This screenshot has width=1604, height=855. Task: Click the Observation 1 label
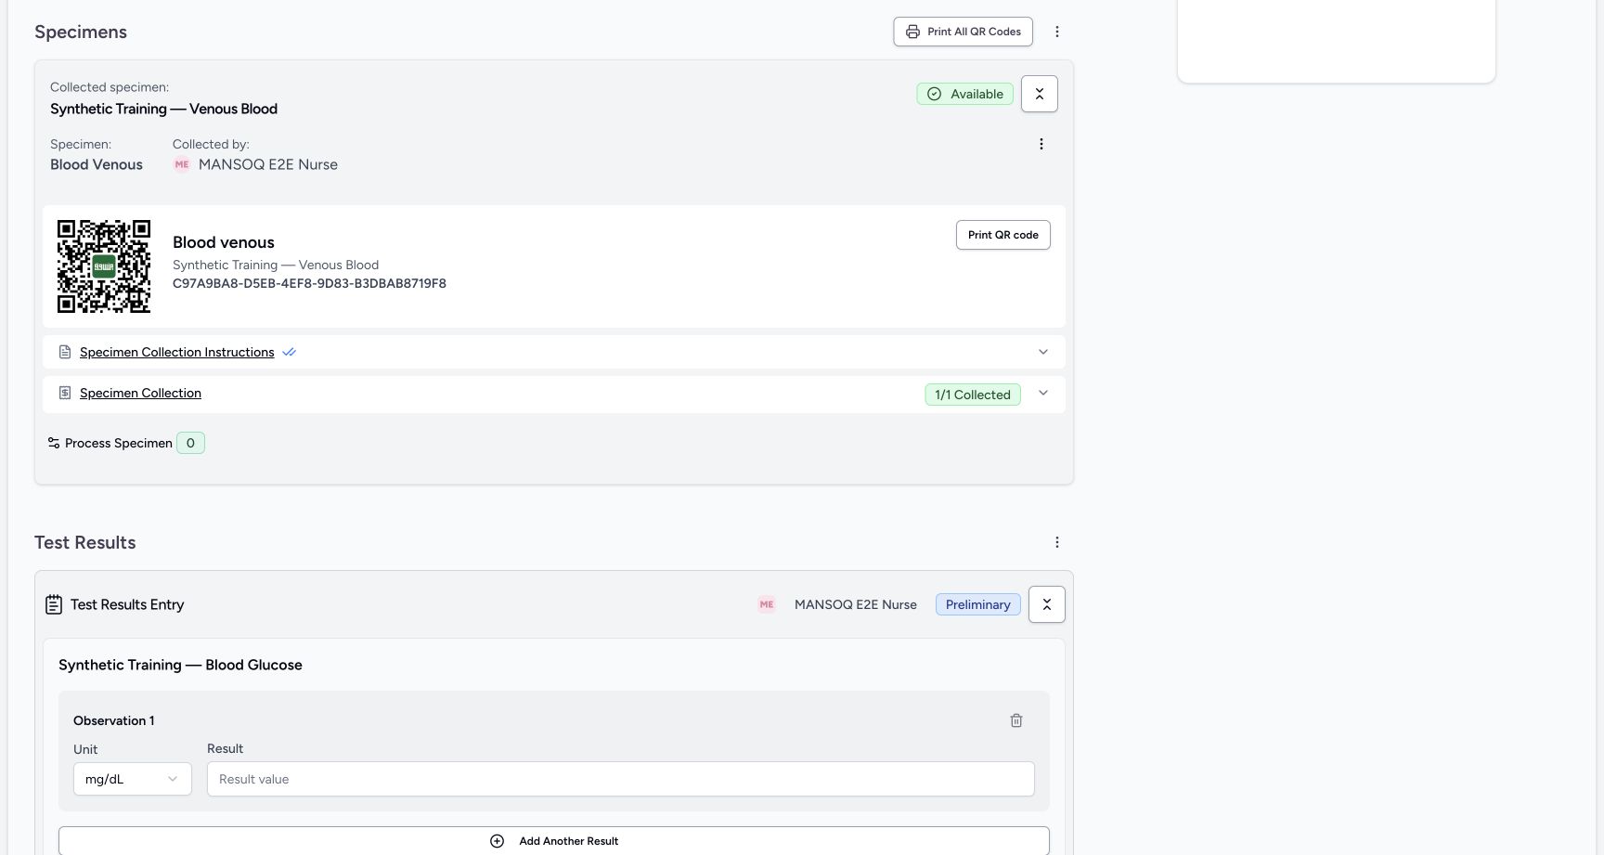coord(114,720)
